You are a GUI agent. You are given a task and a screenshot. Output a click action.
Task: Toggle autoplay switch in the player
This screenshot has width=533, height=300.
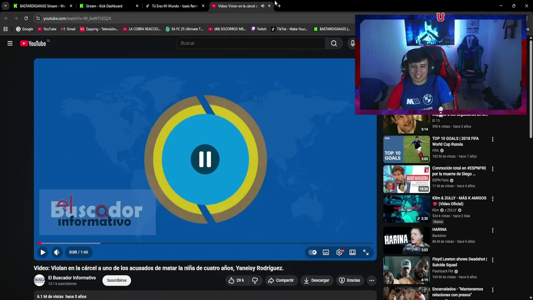pyautogui.click(x=312, y=252)
